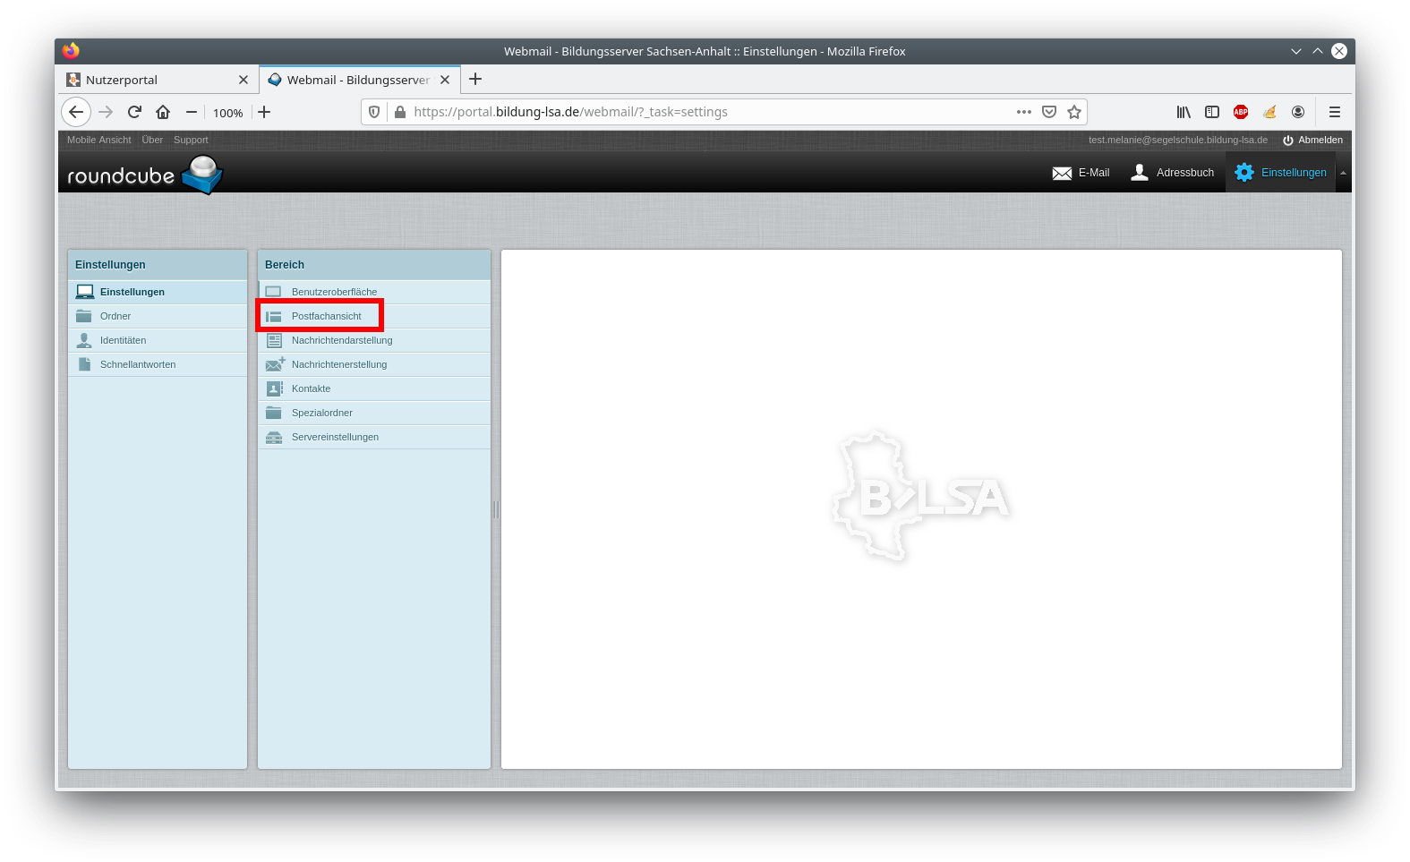Open the Firefox library icon
The image size is (1410, 862).
1184,112
